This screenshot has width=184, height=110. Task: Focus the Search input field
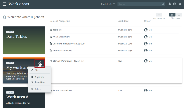139,4
